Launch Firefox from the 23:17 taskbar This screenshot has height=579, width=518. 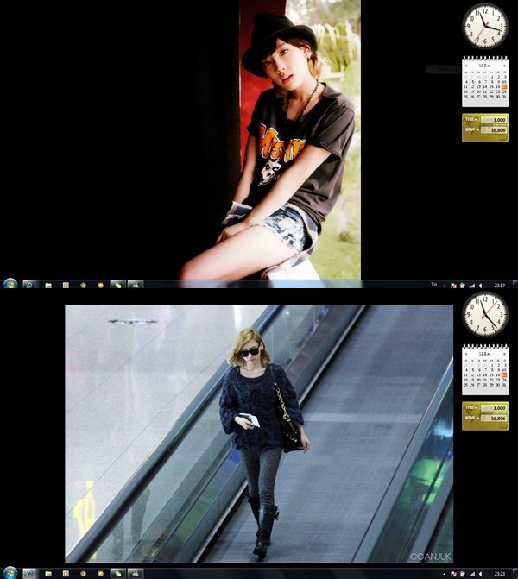coord(100,285)
